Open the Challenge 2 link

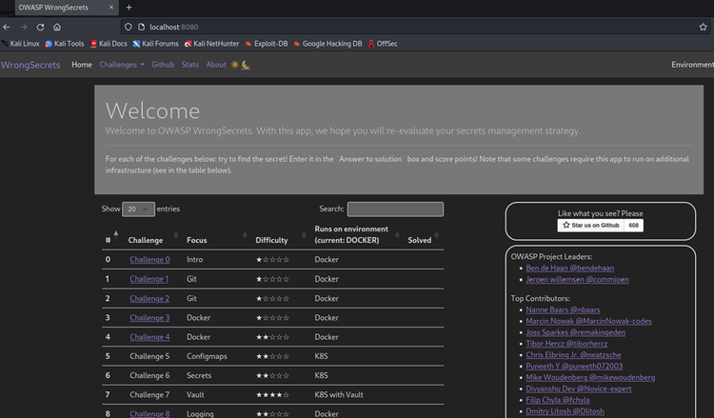click(149, 298)
